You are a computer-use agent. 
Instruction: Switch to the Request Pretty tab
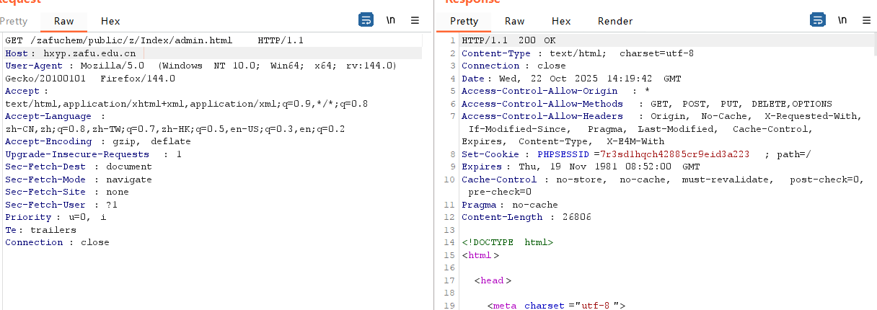15,21
